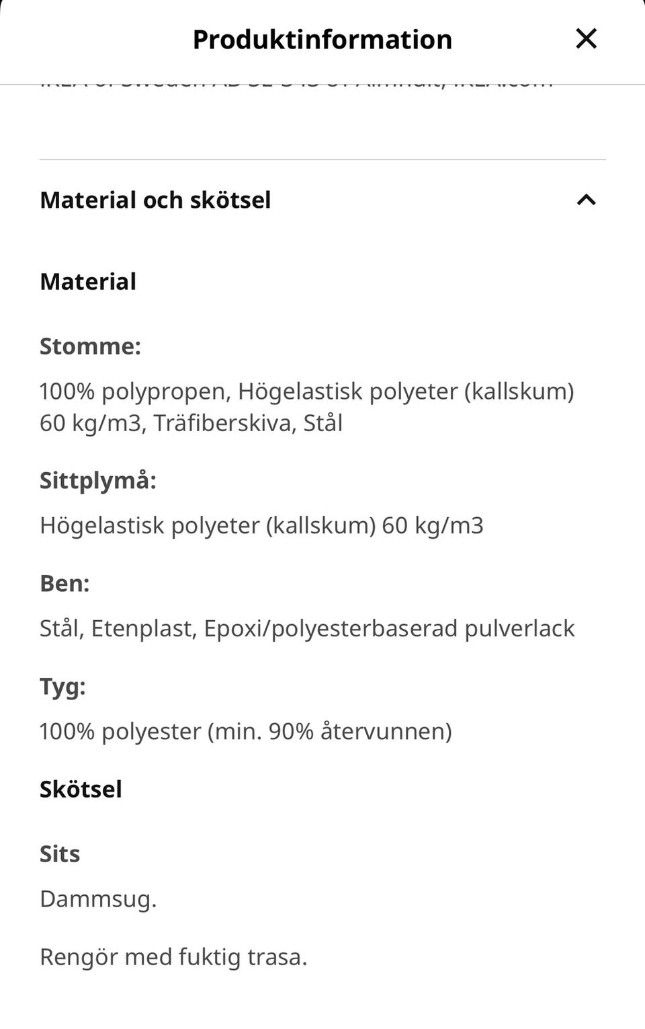The image size is (645, 1029).
Task: Click the Sits label
Action: point(60,854)
